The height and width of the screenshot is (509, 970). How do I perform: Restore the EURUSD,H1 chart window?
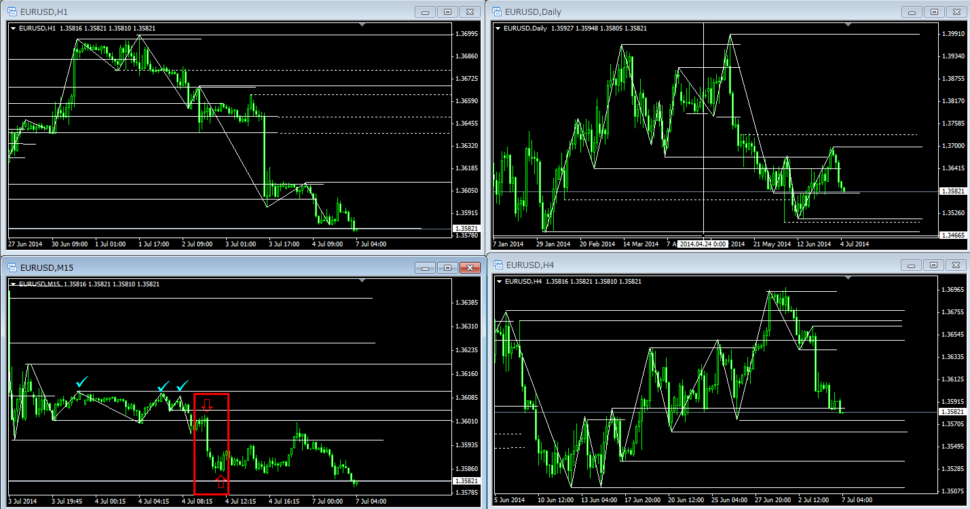(x=447, y=12)
